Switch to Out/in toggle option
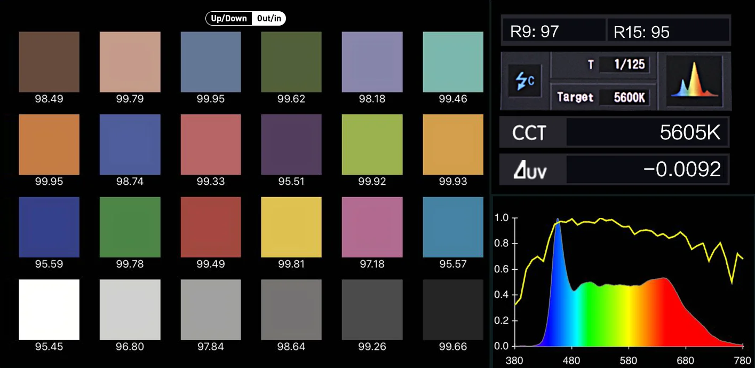Viewport: 755px width, 368px height. tap(269, 19)
